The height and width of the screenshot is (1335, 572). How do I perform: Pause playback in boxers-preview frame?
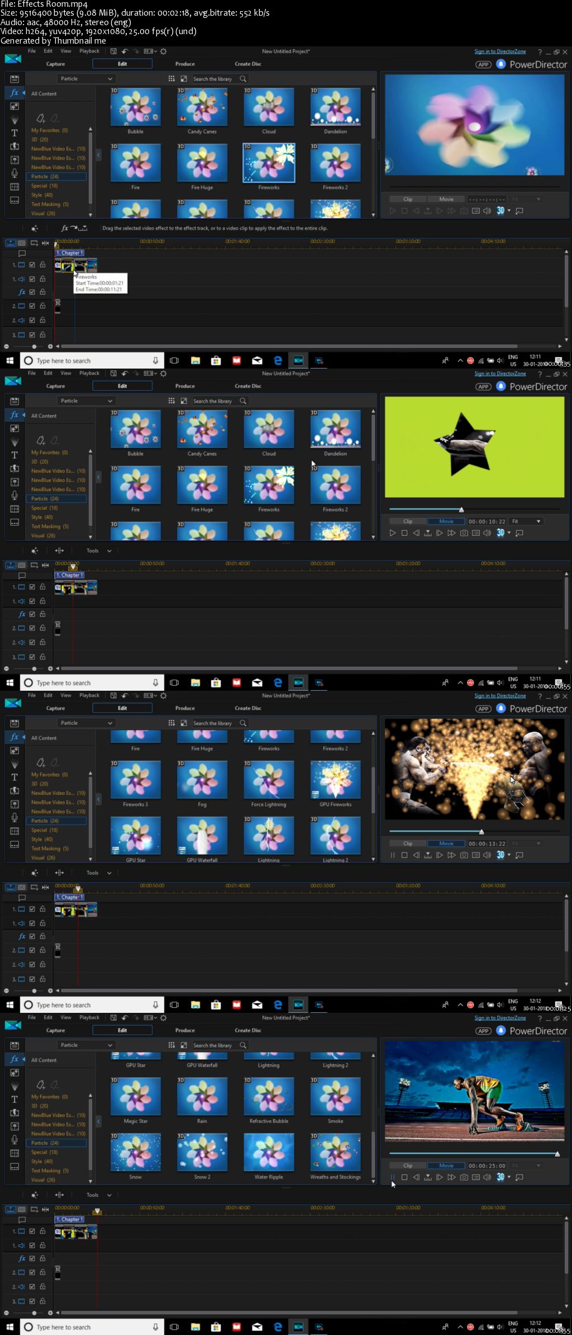(x=393, y=855)
